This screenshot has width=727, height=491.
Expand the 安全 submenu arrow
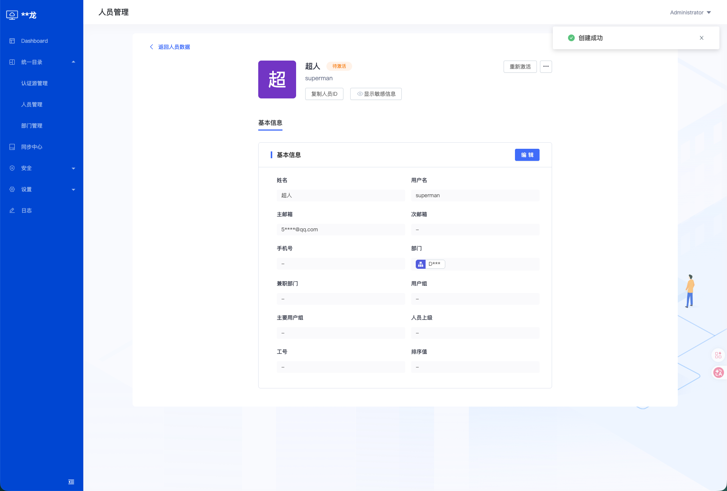point(73,168)
